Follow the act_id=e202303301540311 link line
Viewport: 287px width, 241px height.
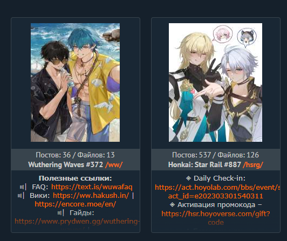(216, 196)
